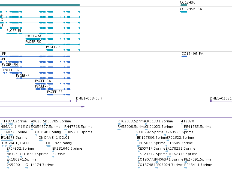Image resolution: width=232 pixels, height=169 pixels.
Task: Click the SD16292.5prime EST label
Action: coord(150,132)
